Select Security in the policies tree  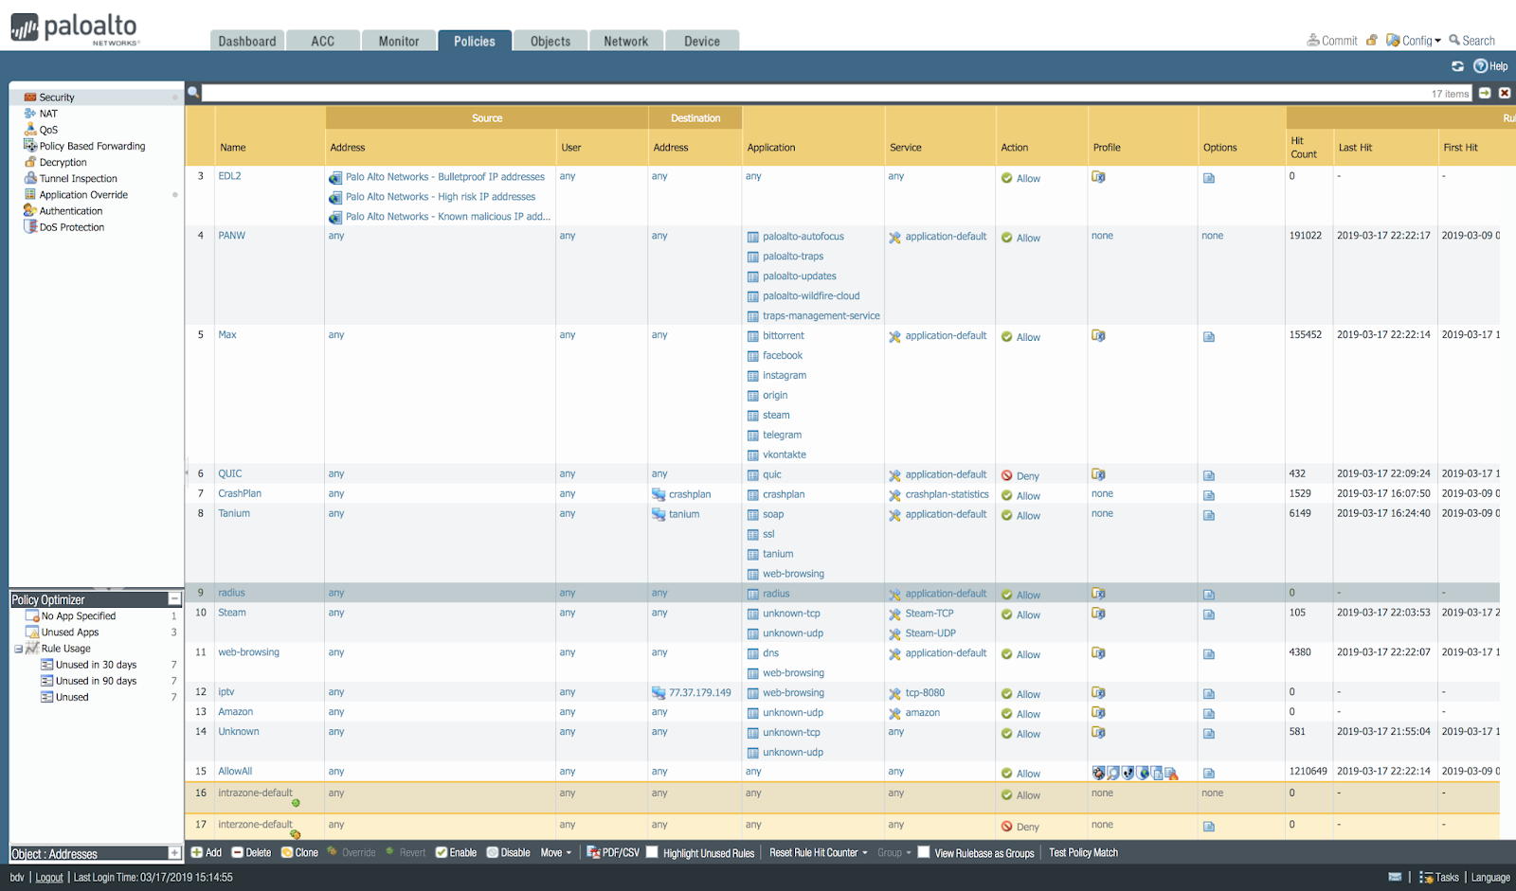tap(57, 98)
